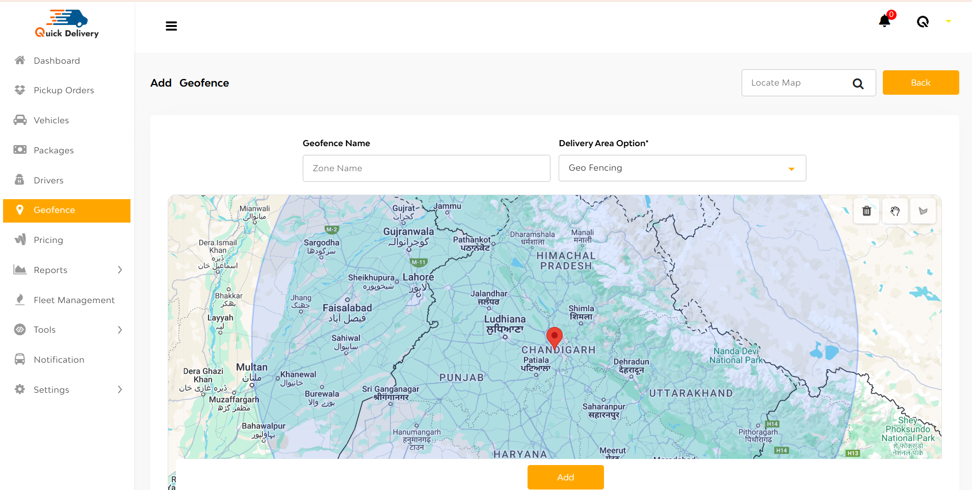
Task: Click the Fleet Management icon
Action: [20, 300]
